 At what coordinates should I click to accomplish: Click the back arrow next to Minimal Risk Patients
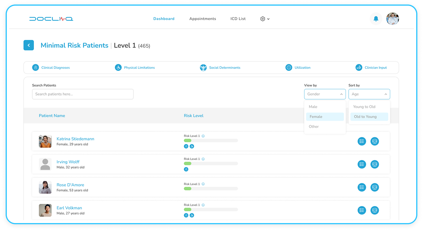click(29, 45)
